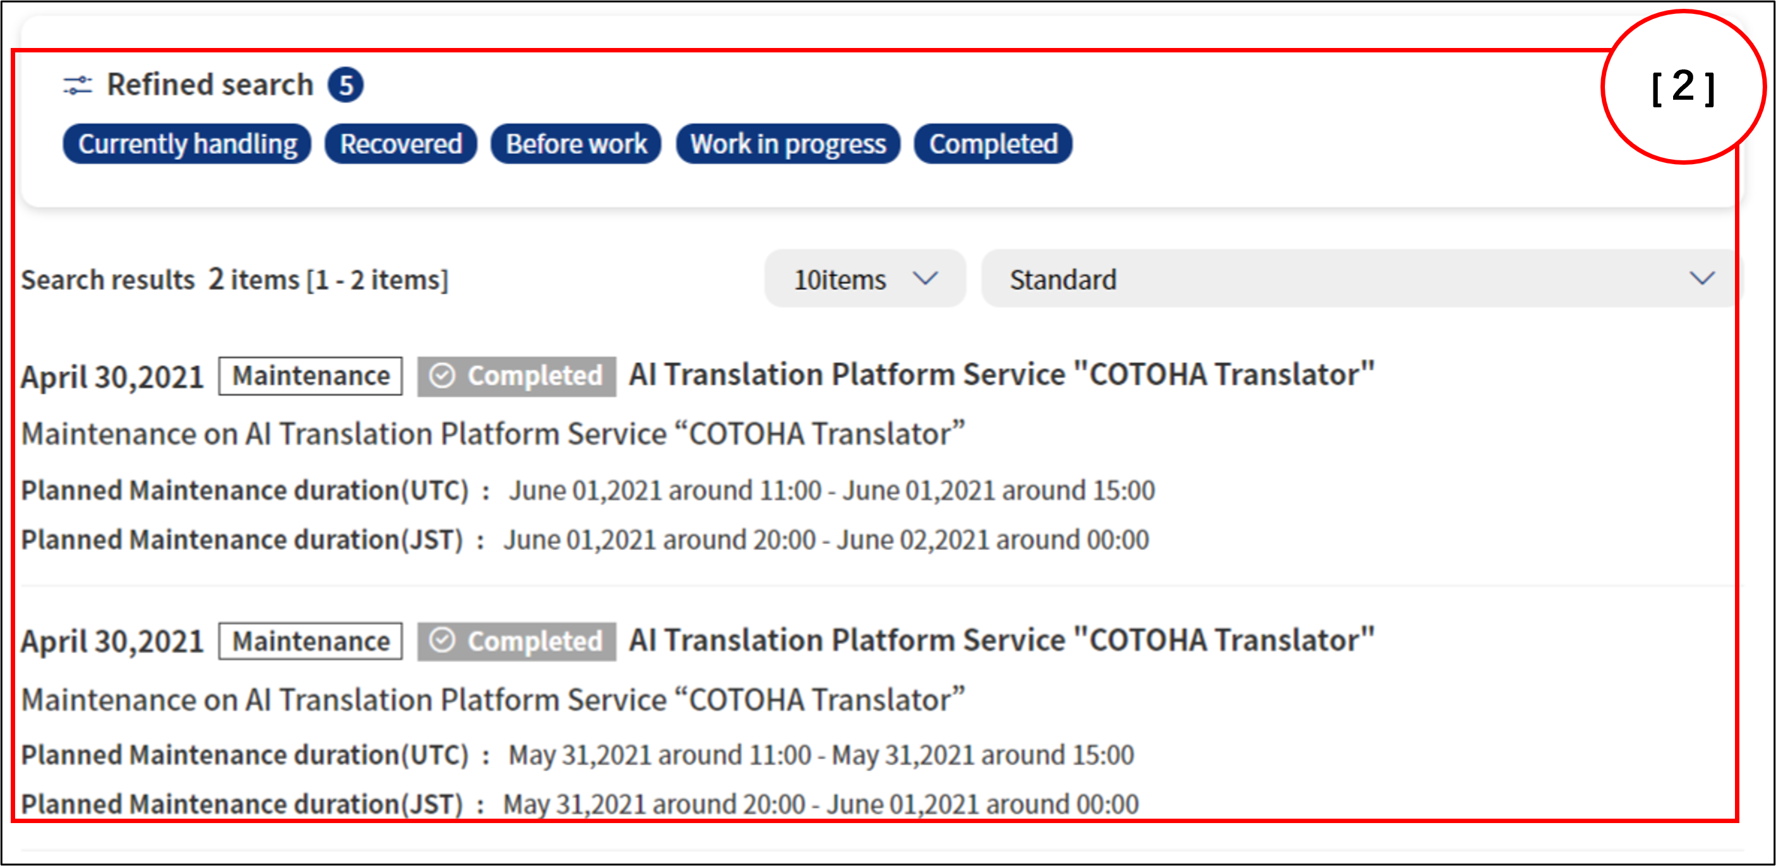Click the chevron on the 10items dropdown

[925, 278]
